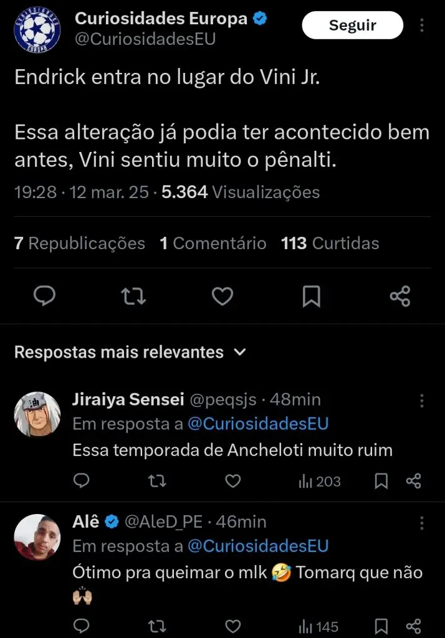Open more options for main tweet

click(x=422, y=26)
